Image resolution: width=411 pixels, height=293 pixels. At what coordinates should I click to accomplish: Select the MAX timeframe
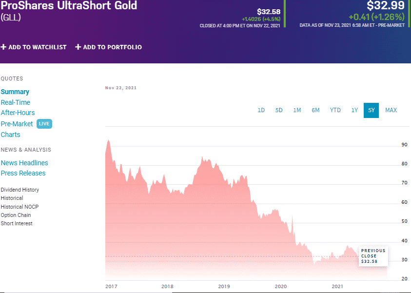click(391, 110)
